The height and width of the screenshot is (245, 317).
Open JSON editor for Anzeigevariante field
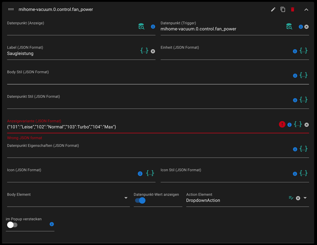click(x=298, y=124)
